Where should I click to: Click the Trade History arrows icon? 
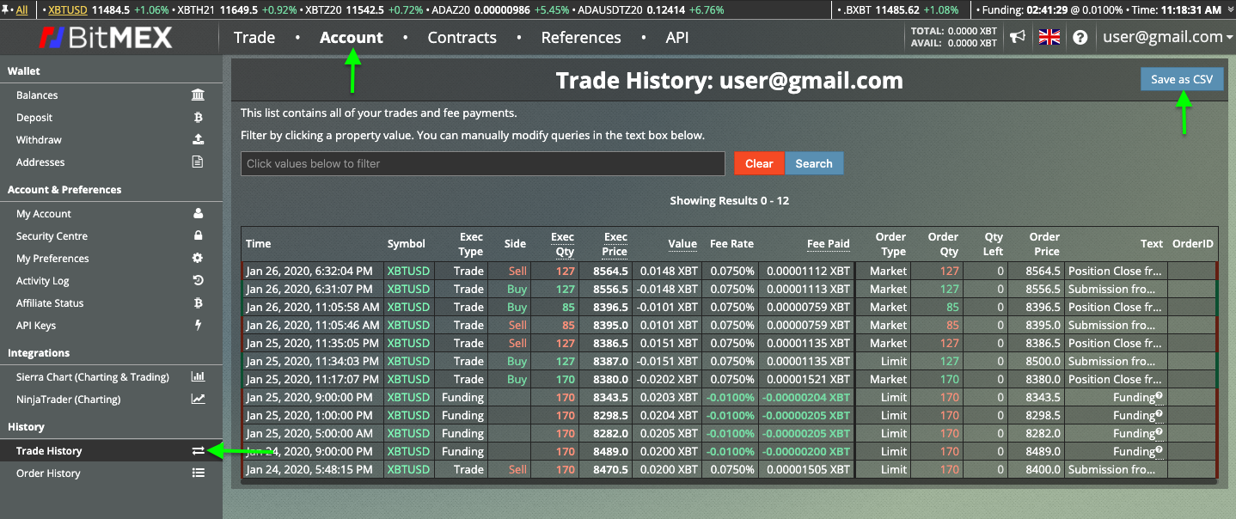(x=198, y=451)
